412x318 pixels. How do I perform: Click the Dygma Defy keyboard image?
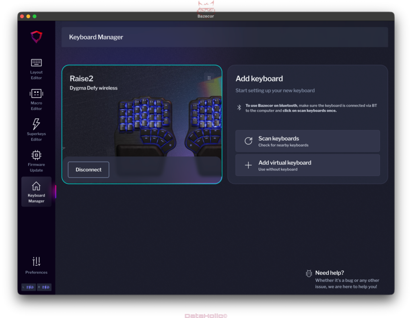coord(169,125)
